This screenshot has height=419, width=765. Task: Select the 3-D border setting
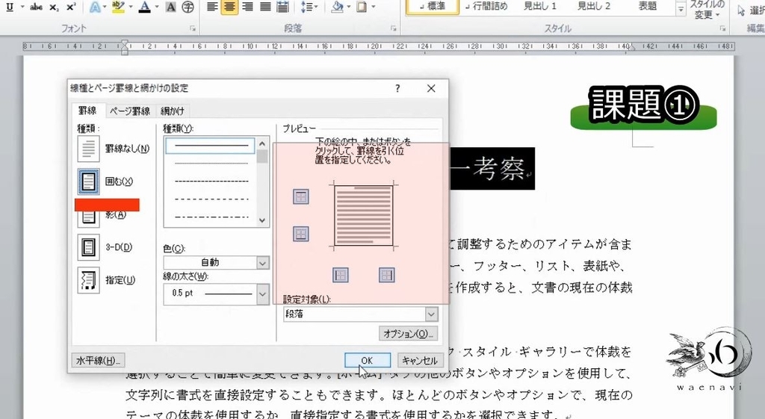105,247
